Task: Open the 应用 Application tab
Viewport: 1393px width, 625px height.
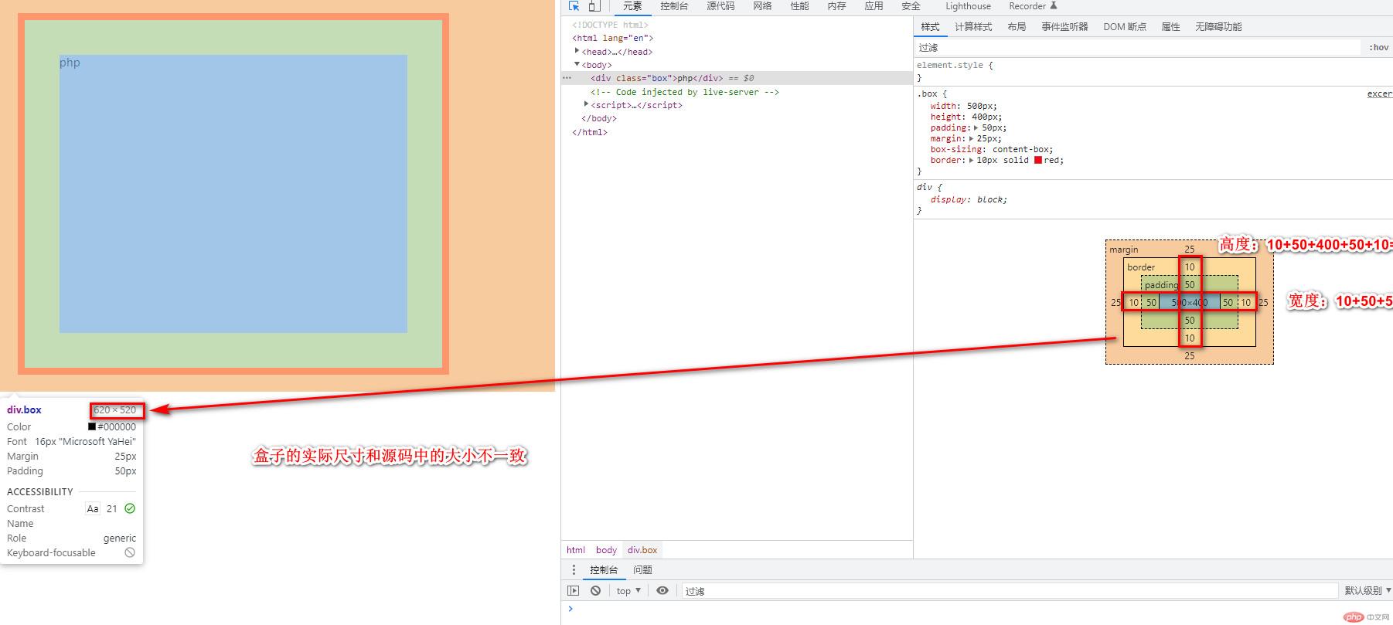Action: click(x=874, y=6)
